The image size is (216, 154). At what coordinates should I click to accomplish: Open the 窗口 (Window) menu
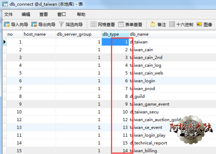[61, 14]
